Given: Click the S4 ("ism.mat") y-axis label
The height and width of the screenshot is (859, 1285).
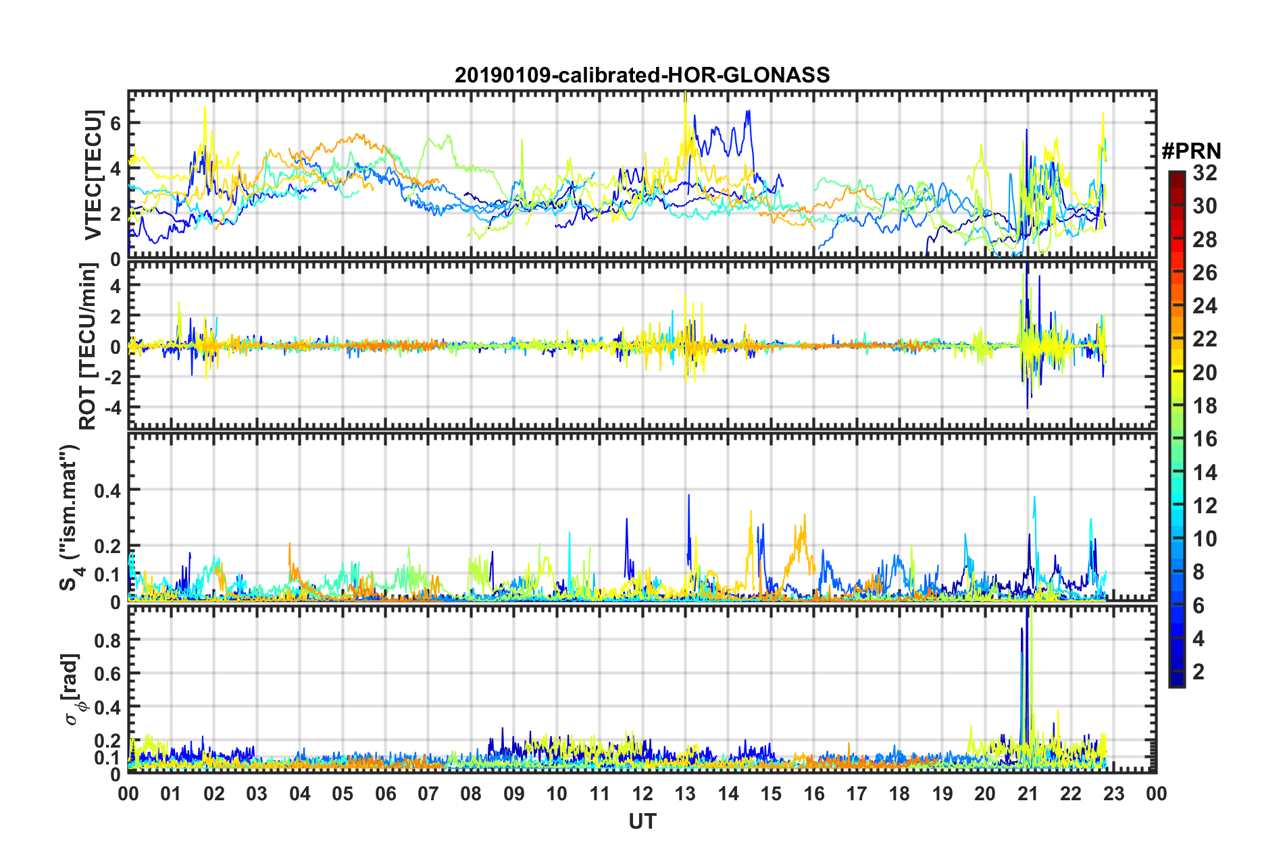Looking at the screenshot, I should 70,517.
